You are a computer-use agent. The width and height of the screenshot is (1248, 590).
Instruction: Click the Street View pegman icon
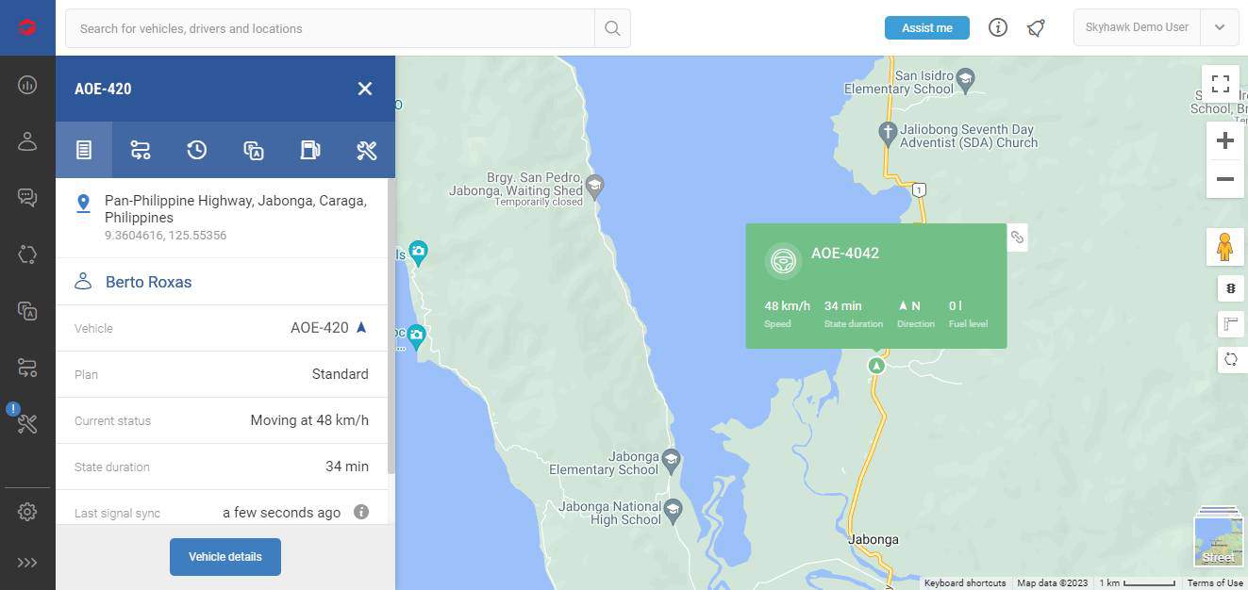pyautogui.click(x=1225, y=246)
